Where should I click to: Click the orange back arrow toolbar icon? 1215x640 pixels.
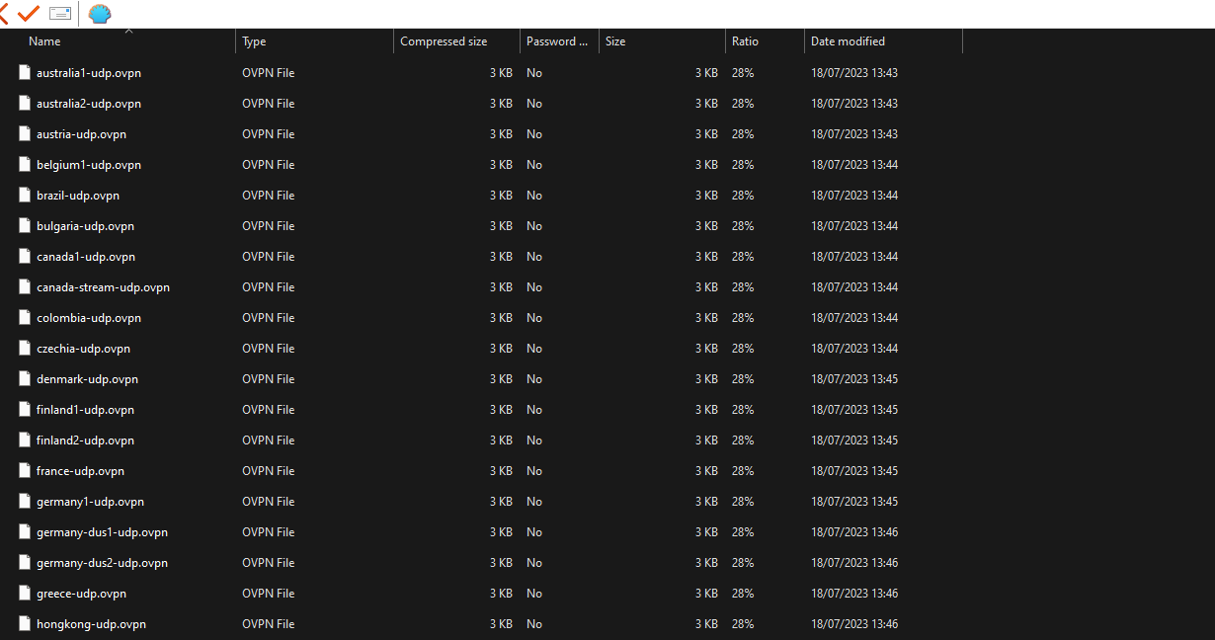click(6, 14)
